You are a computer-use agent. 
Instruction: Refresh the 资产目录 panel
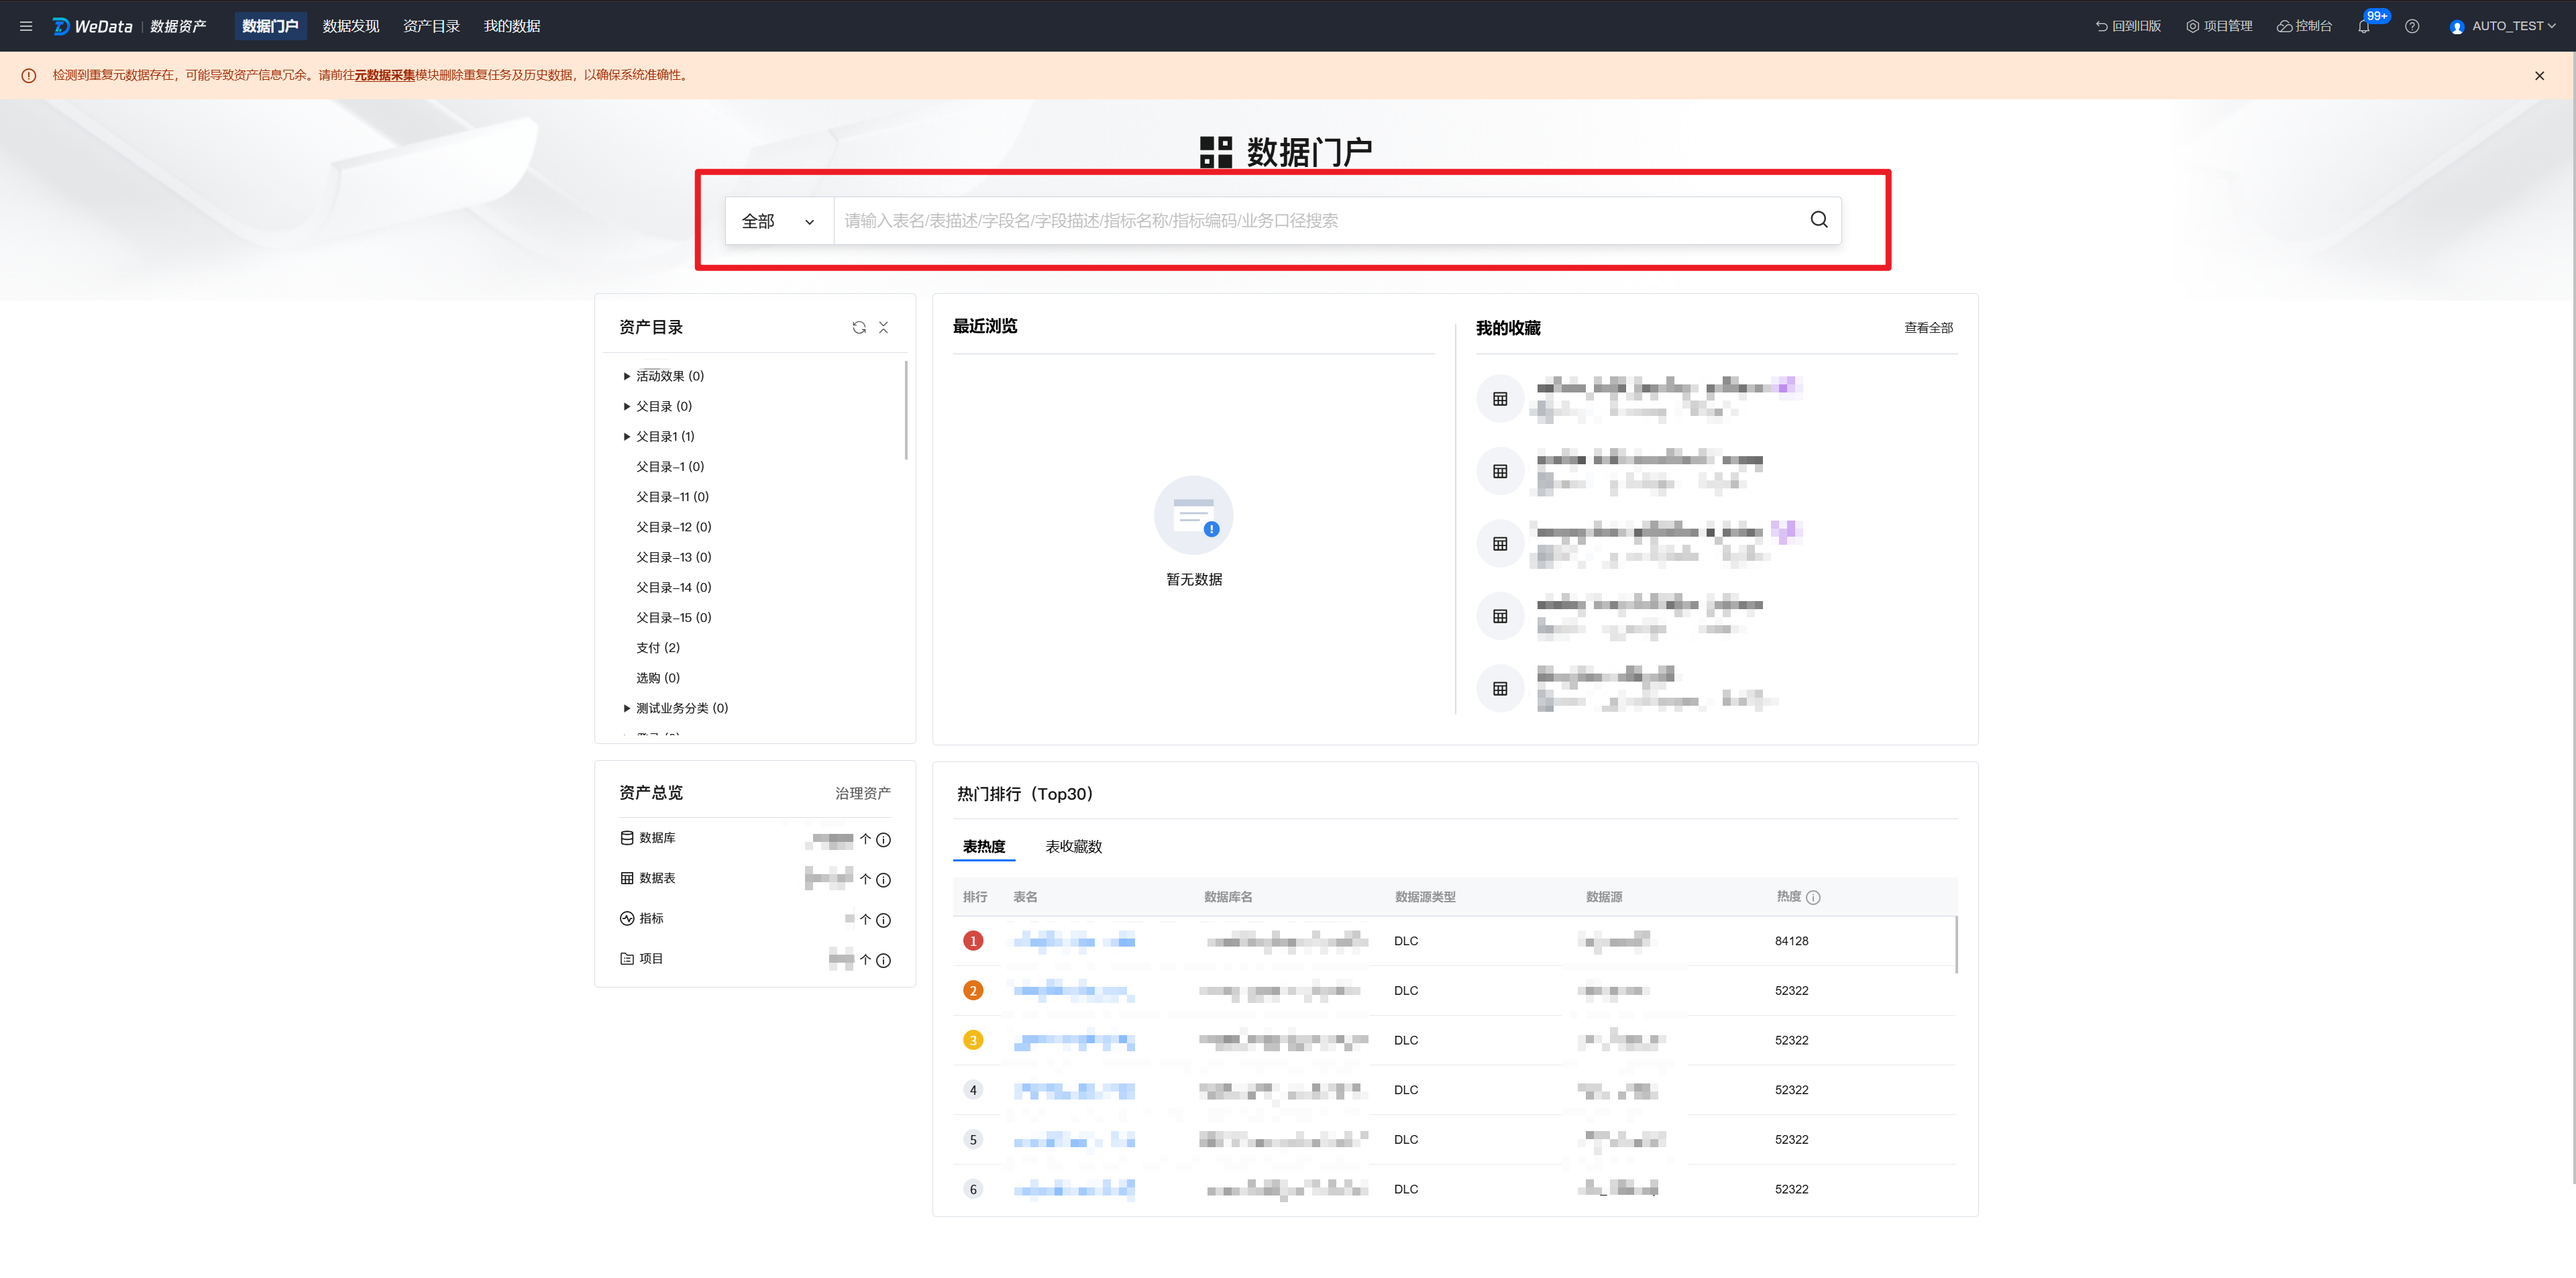859,327
